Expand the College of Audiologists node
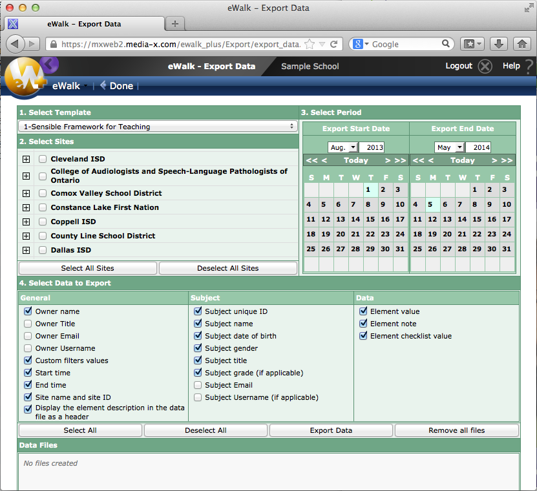 point(26,176)
